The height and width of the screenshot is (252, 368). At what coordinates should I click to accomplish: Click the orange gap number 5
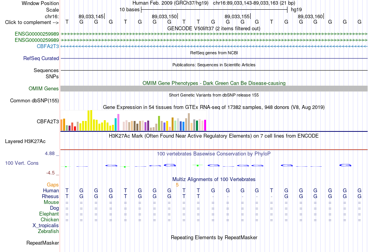[177, 185]
